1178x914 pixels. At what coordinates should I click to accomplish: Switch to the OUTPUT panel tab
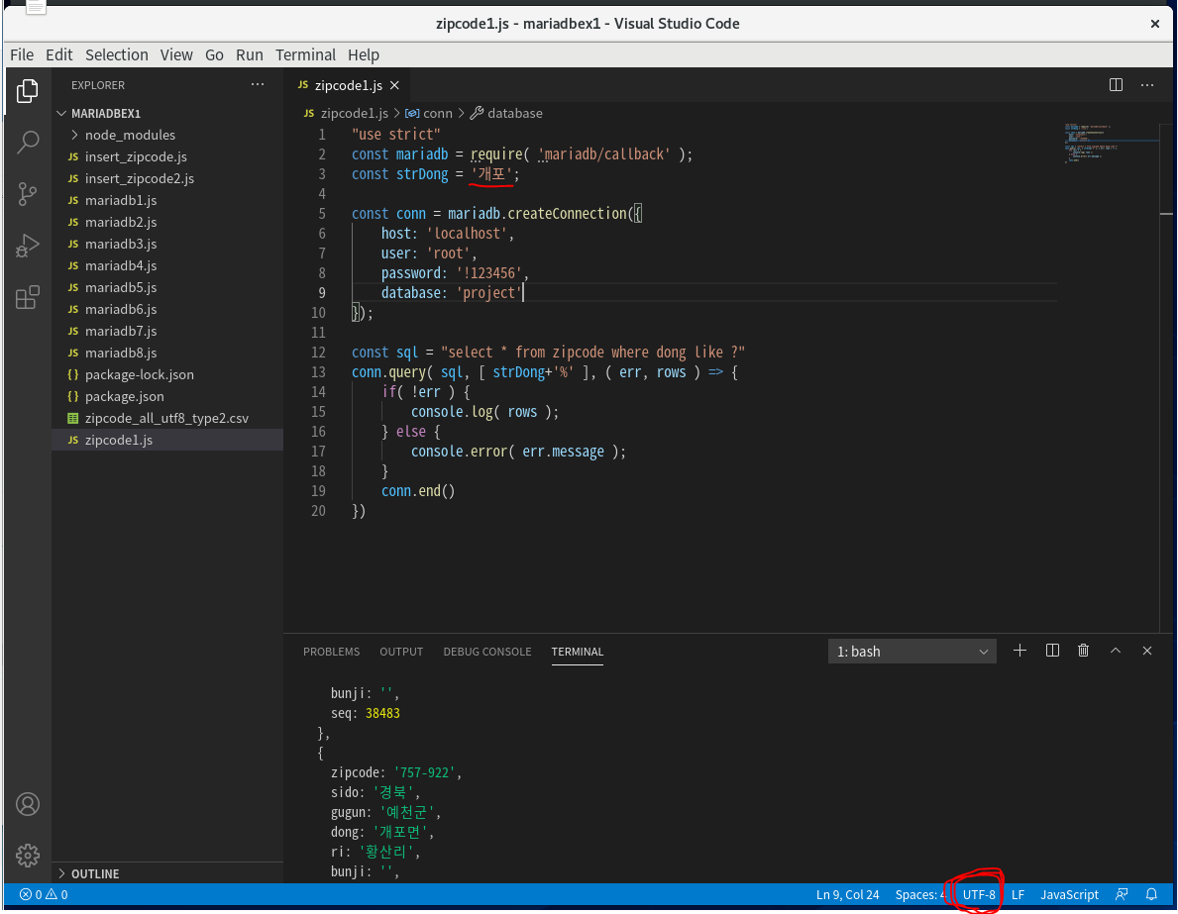coord(401,652)
